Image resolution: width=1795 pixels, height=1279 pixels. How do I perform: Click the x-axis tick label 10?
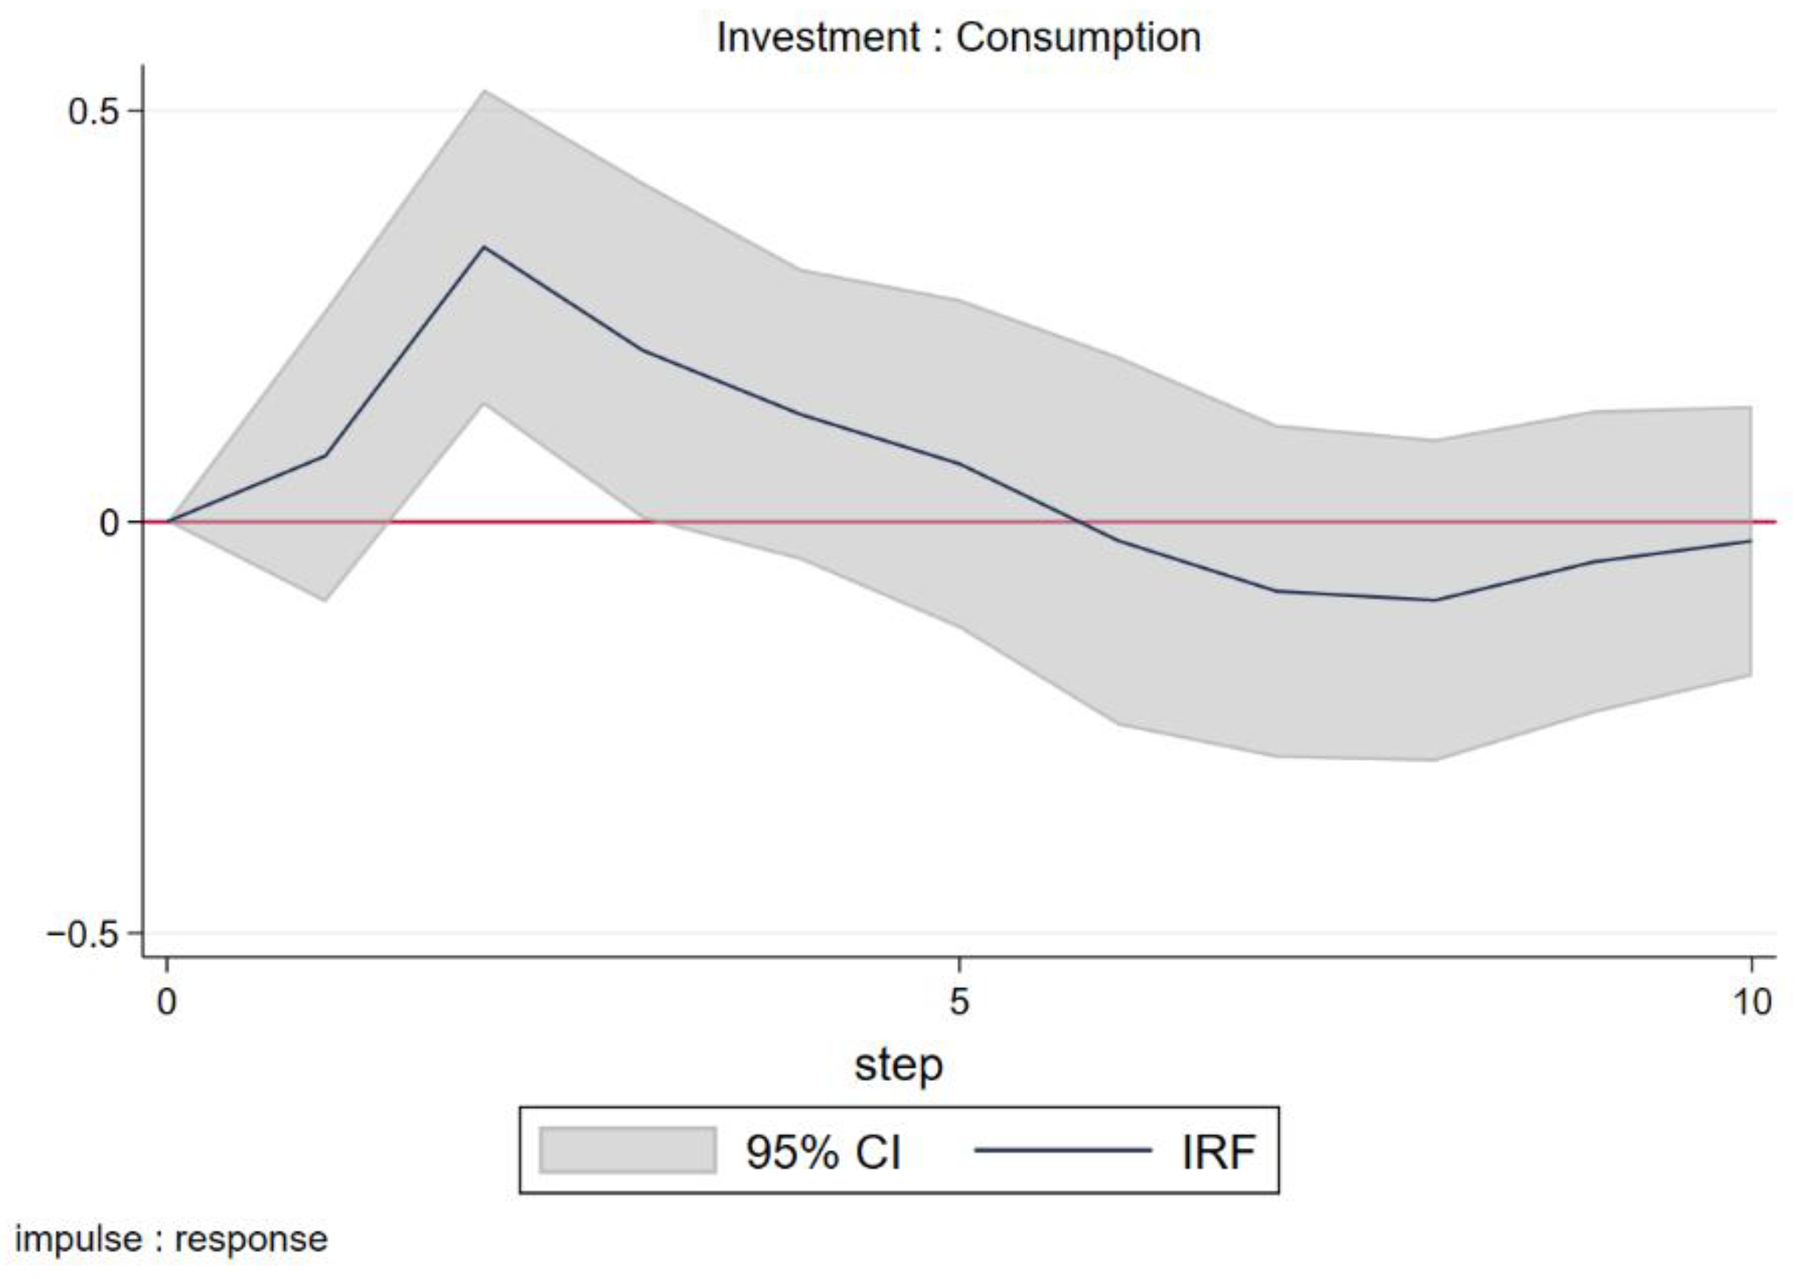pos(1753,1002)
